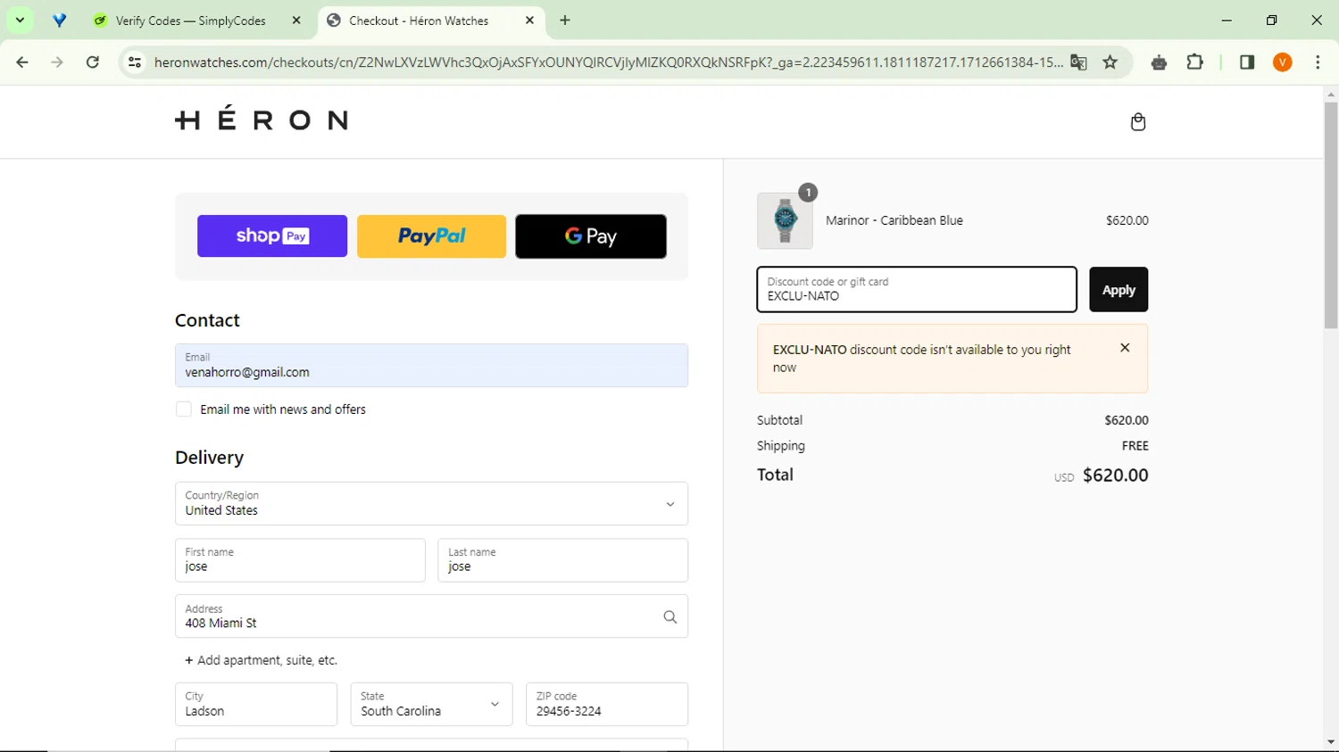
Task: Click the Contact section heading
Action: click(x=207, y=320)
